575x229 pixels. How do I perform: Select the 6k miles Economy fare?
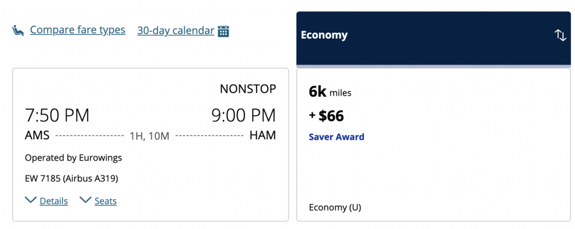coord(433,145)
